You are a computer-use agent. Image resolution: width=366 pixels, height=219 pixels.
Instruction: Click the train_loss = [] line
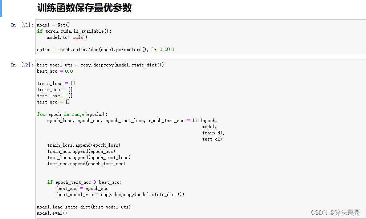click(x=56, y=84)
